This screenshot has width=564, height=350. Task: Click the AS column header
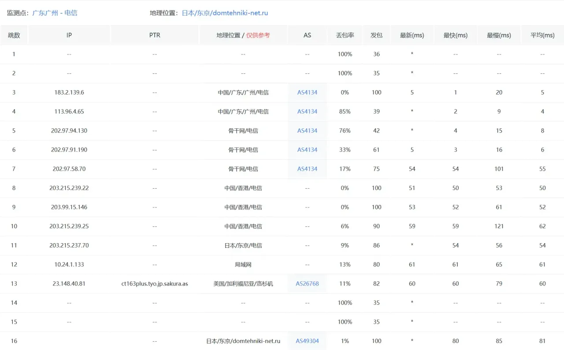[307, 35]
